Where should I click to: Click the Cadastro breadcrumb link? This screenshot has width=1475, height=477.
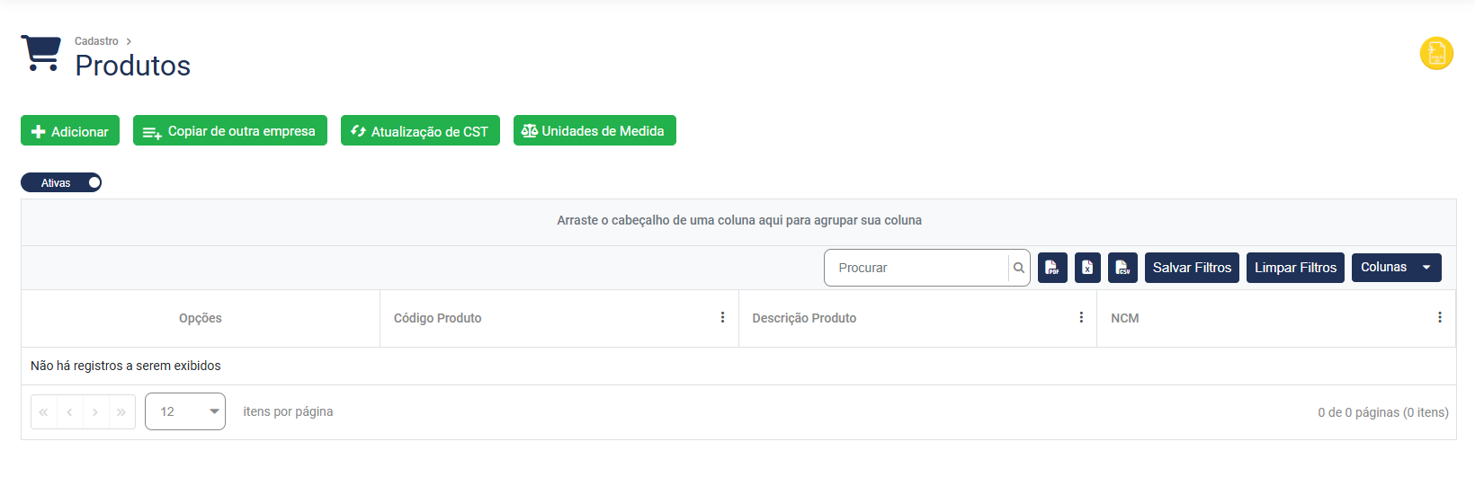pos(96,41)
